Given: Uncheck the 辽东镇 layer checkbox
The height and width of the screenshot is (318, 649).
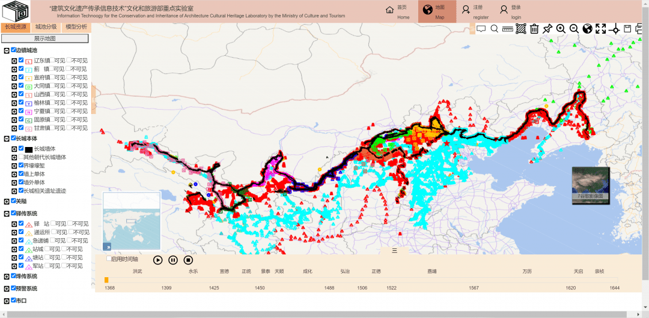Looking at the screenshot, I should [21, 61].
